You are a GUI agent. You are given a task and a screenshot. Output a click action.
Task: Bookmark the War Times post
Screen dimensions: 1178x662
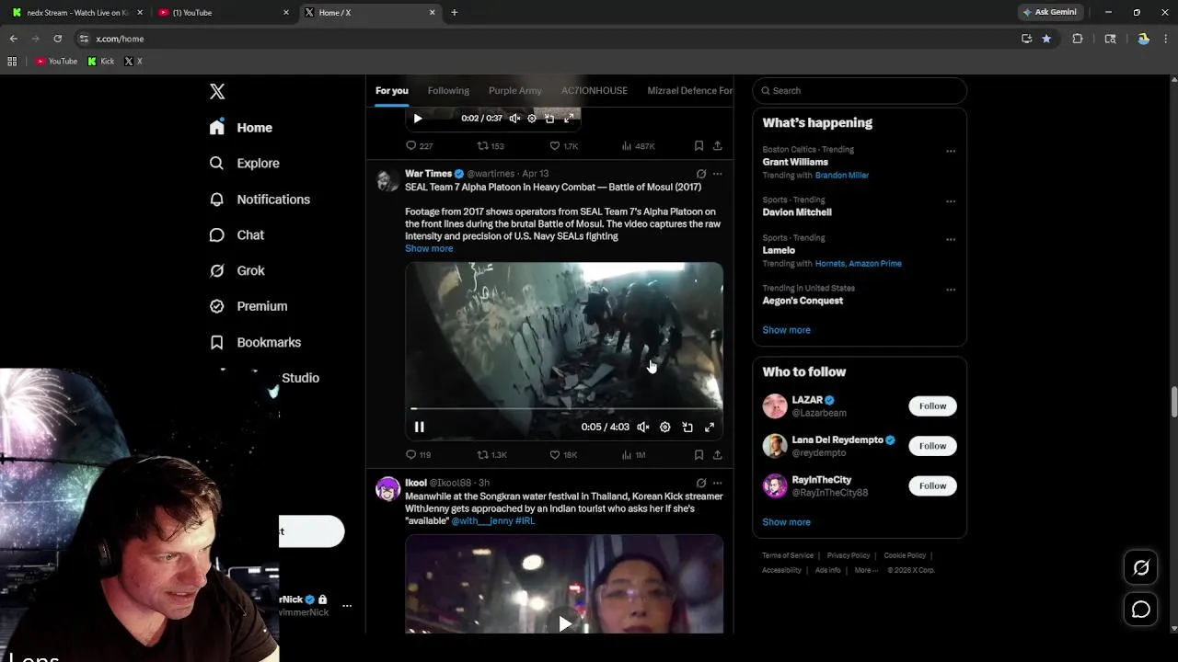[x=699, y=454]
